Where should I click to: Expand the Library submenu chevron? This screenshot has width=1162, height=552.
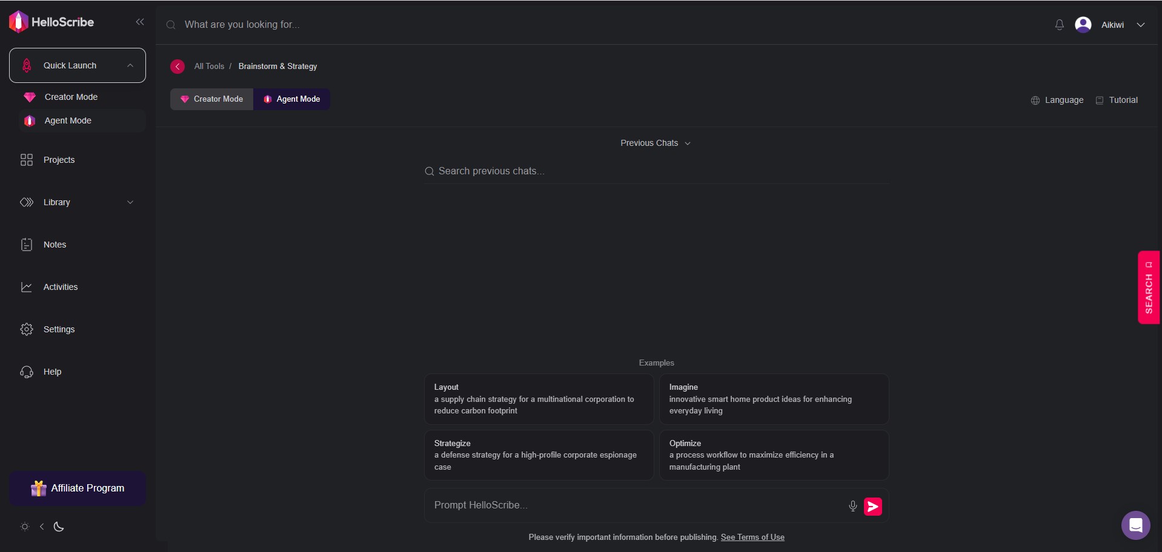(x=130, y=202)
